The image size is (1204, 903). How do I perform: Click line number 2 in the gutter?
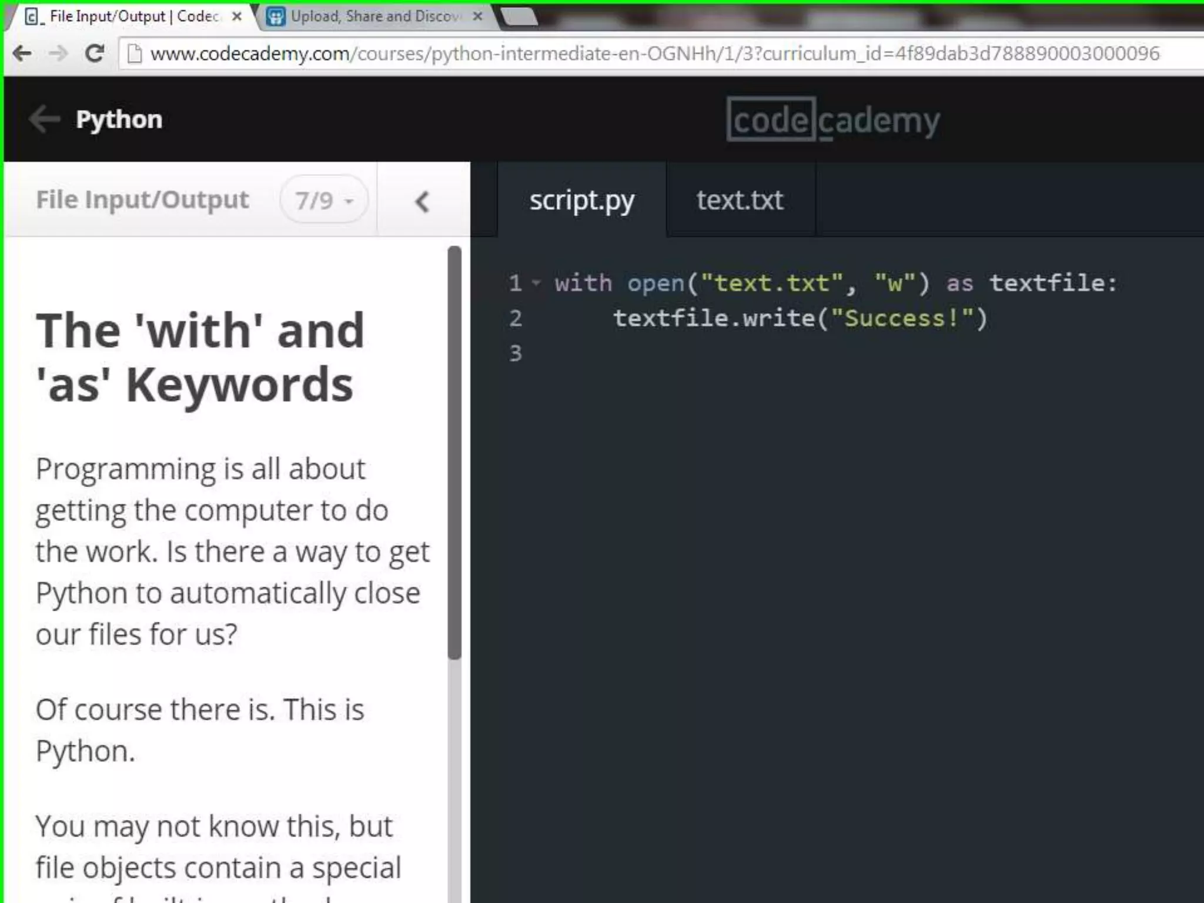pos(516,318)
